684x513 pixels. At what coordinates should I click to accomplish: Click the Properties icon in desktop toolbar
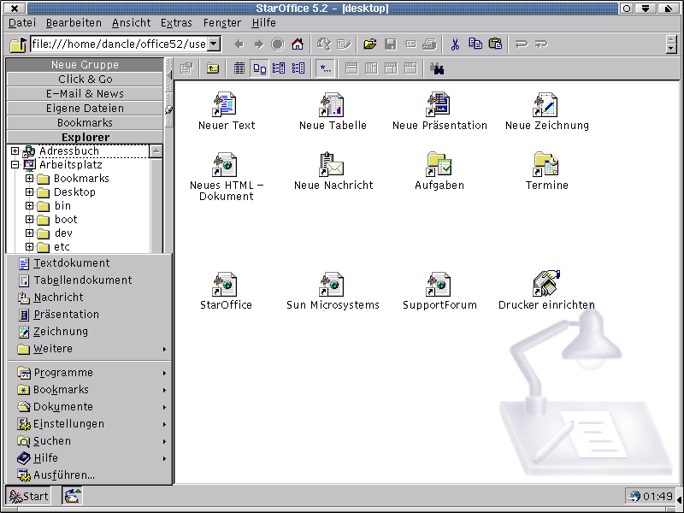[x=186, y=68]
